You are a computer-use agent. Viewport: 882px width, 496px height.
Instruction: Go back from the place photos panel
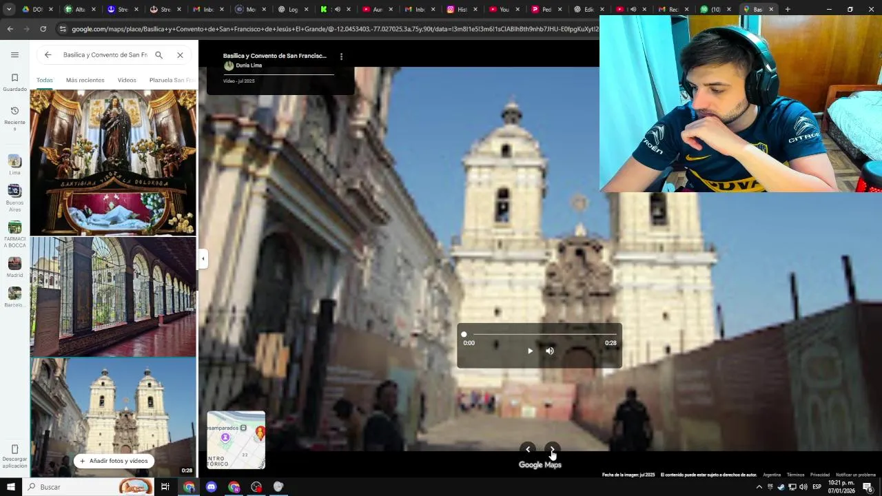pos(48,54)
